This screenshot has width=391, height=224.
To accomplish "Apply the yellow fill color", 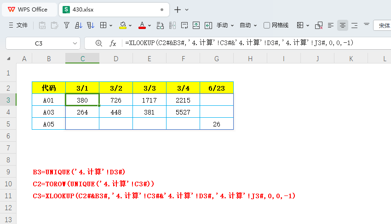I will [123, 25].
